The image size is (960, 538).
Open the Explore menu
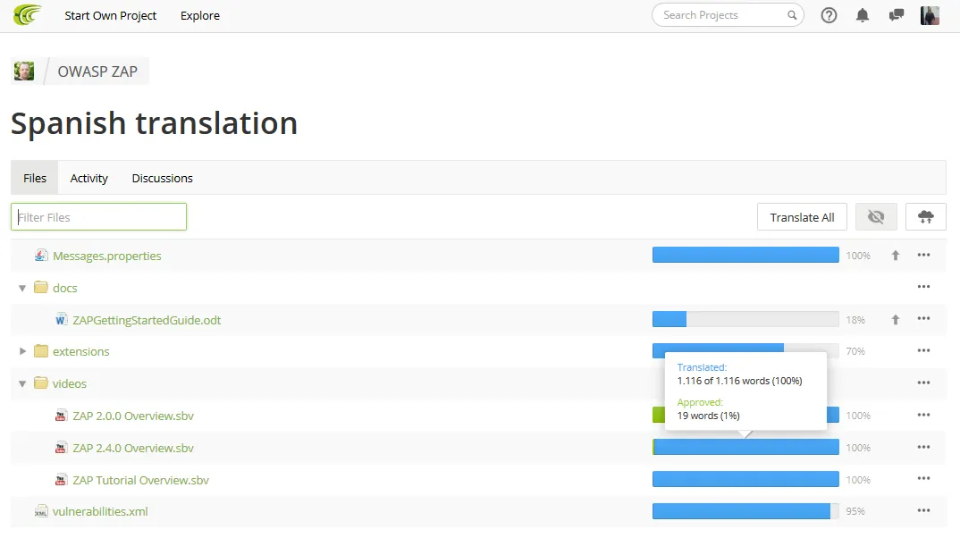(x=199, y=15)
